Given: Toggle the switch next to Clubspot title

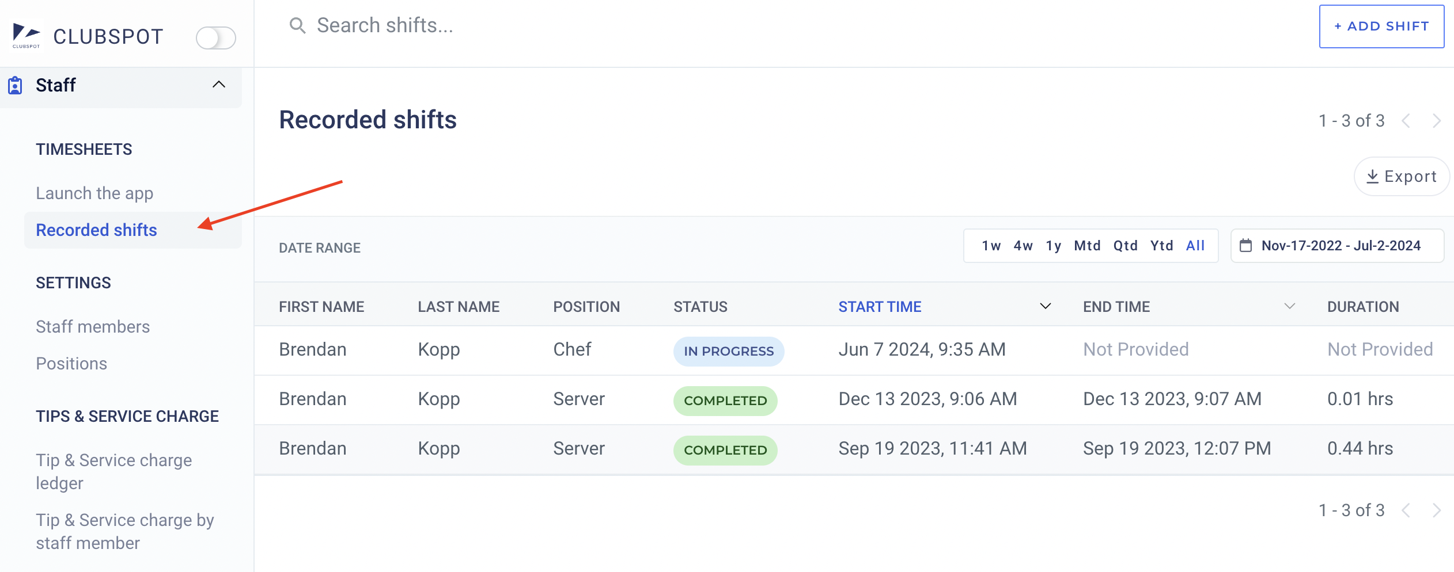Looking at the screenshot, I should pos(215,38).
